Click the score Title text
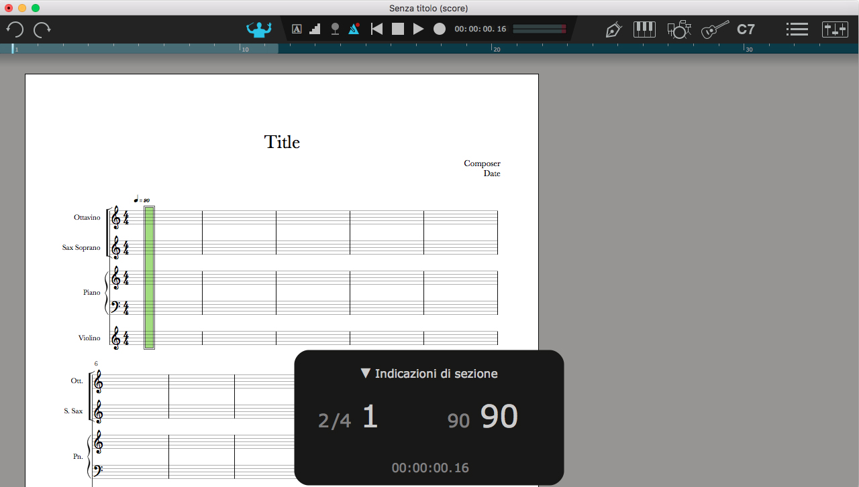 (x=282, y=142)
